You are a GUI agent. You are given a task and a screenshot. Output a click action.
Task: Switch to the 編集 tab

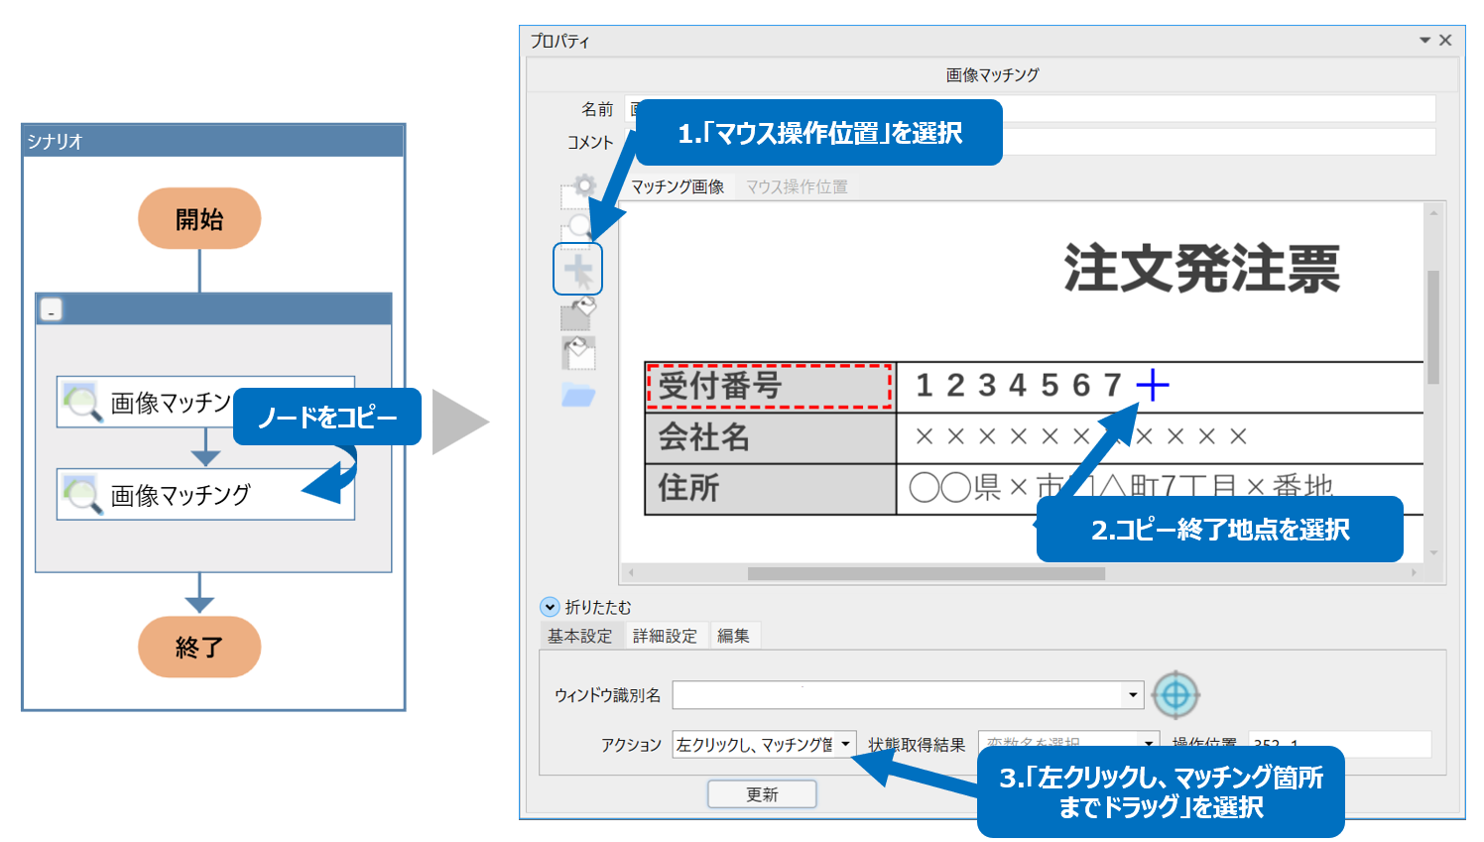(733, 636)
